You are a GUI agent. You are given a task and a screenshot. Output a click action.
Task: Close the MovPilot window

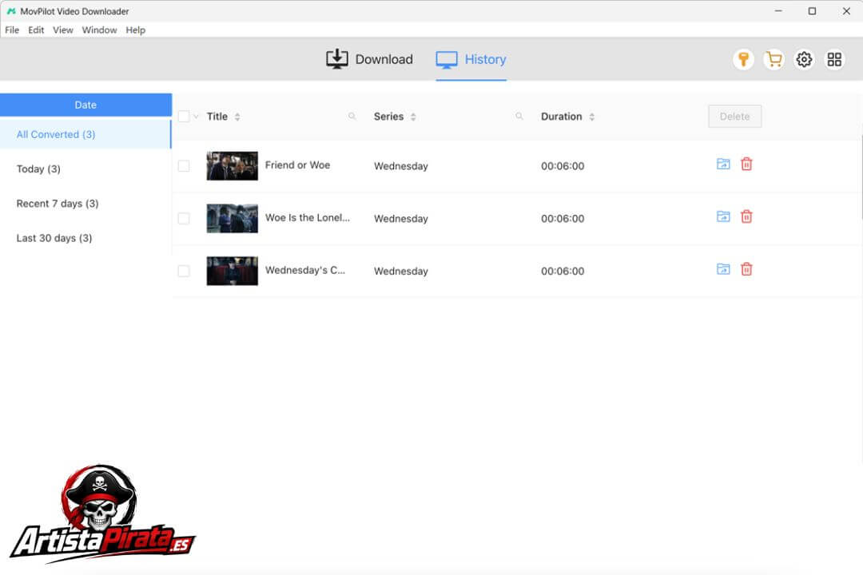pos(846,11)
